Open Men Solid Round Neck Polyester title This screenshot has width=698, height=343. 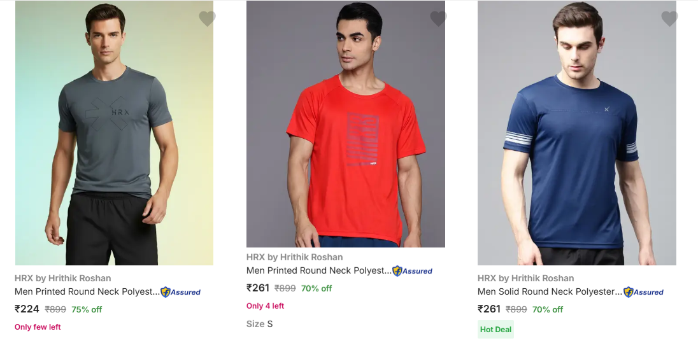click(x=550, y=292)
